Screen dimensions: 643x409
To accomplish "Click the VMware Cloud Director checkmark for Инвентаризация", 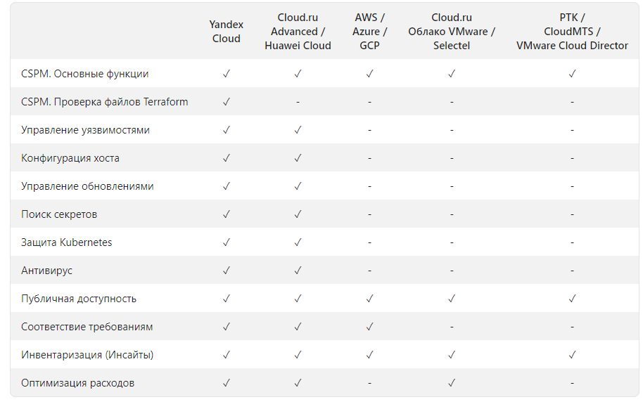I will (x=572, y=355).
